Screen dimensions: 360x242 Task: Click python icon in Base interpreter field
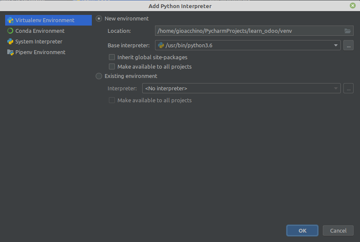161,45
